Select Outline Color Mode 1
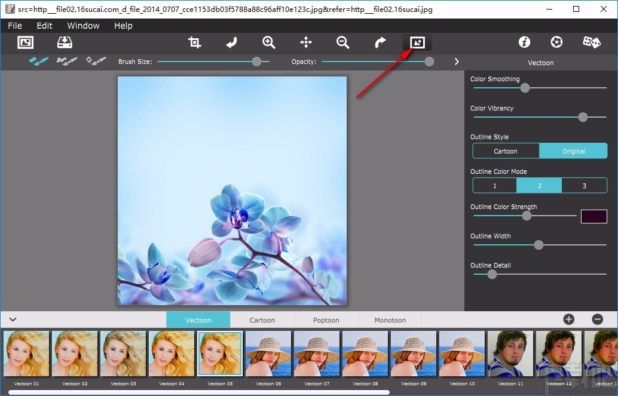618x396 pixels. click(x=495, y=186)
